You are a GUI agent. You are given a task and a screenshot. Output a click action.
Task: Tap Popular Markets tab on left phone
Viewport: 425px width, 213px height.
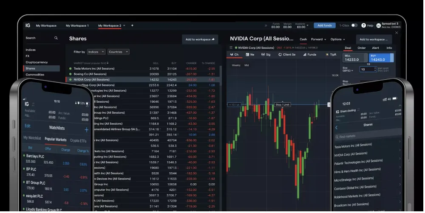(56, 140)
